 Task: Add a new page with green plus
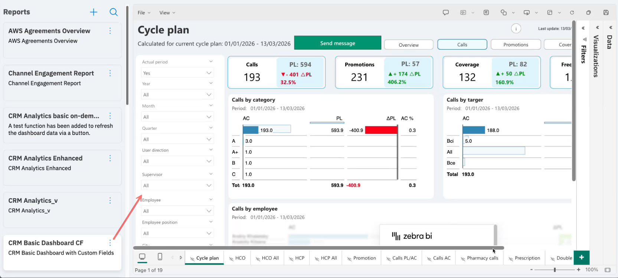(x=581, y=258)
